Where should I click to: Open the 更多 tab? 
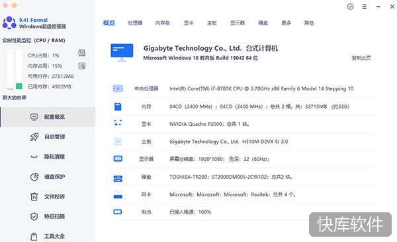click(x=286, y=23)
